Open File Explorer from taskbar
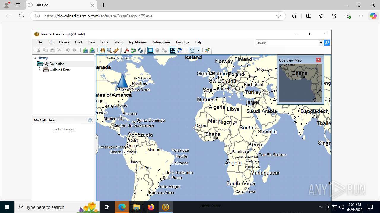 (x=136, y=207)
